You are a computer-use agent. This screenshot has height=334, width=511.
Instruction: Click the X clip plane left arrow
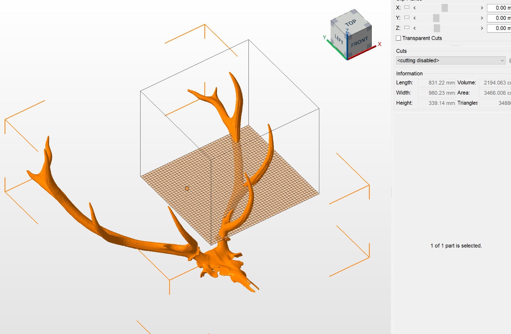click(415, 8)
